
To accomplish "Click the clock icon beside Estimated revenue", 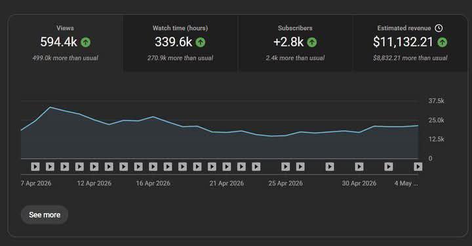I will click(439, 28).
